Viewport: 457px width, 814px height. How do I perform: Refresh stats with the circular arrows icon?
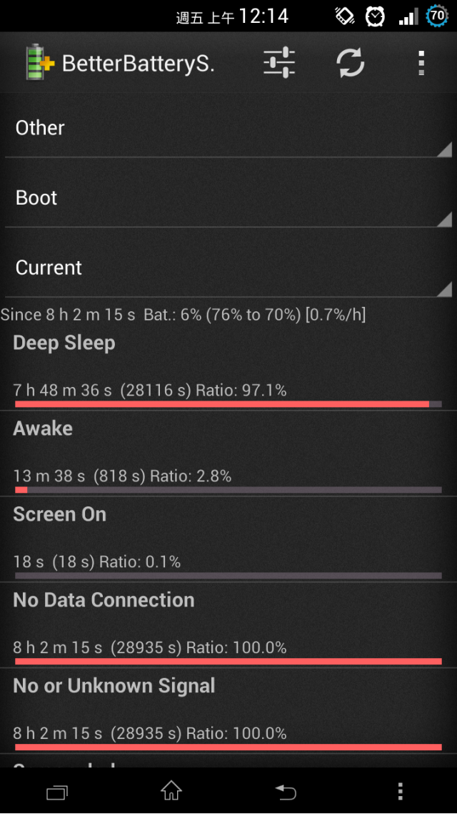click(351, 63)
